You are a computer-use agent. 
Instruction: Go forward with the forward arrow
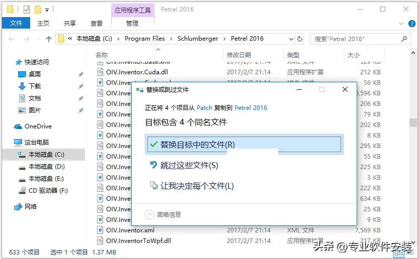27,39
